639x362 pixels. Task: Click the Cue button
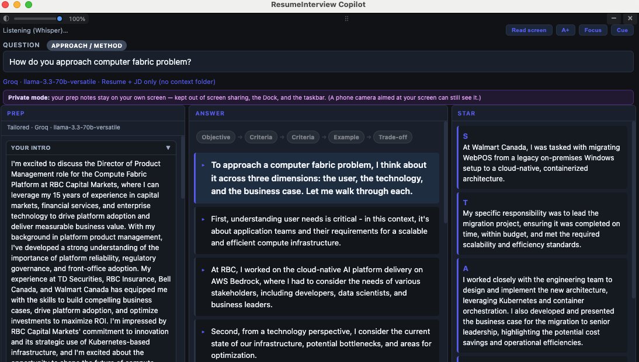click(622, 30)
